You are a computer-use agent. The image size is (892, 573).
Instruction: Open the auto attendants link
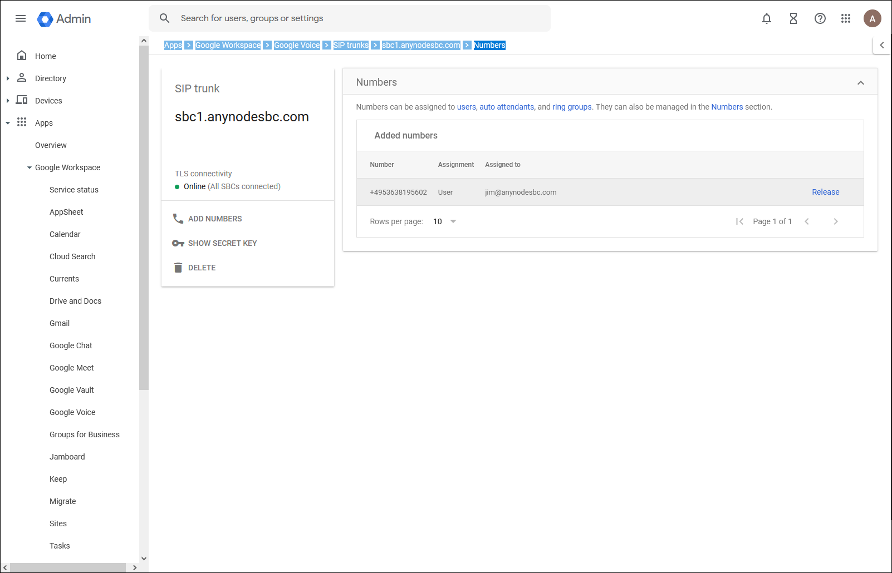point(507,107)
